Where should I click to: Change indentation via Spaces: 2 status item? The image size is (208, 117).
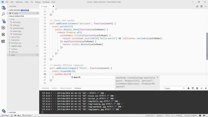click(160, 116)
